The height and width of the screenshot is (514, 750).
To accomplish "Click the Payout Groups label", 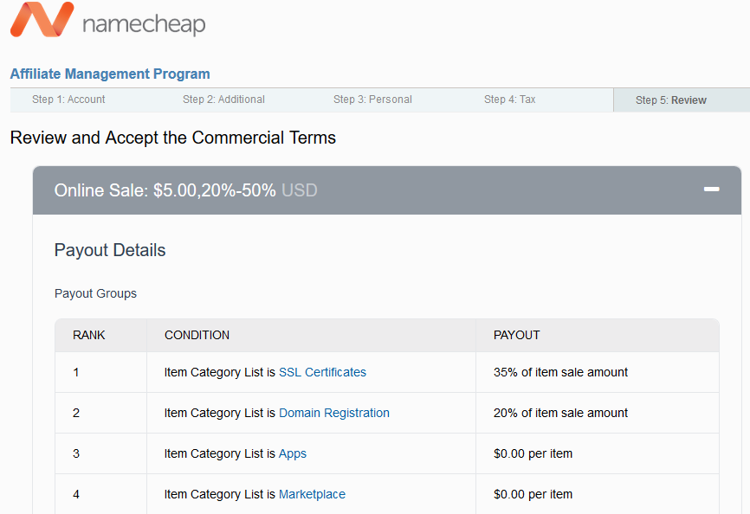I will click(95, 293).
